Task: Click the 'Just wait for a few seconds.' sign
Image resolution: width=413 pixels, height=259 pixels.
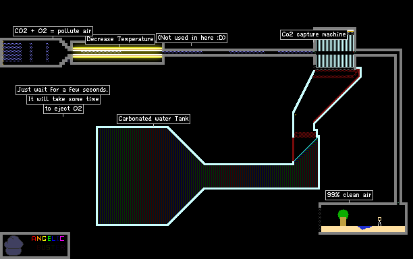Action: click(63, 90)
